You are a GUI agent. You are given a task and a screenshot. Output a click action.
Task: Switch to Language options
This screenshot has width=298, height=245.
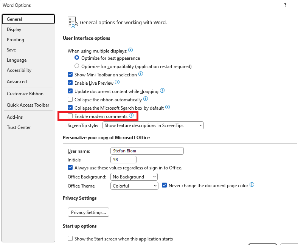coord(28,60)
